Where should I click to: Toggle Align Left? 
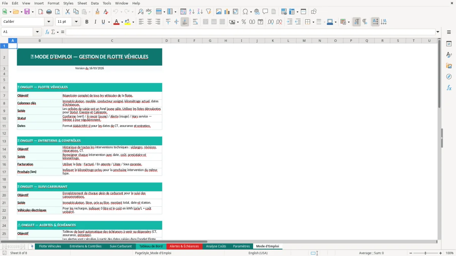(141, 22)
